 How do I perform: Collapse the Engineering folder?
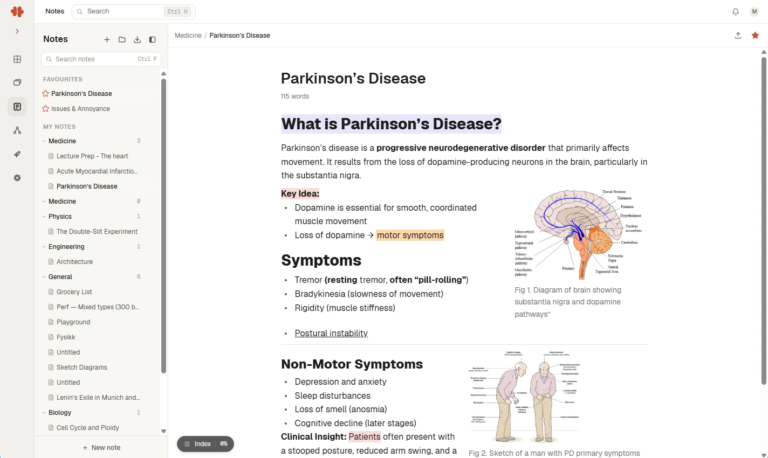pos(44,247)
